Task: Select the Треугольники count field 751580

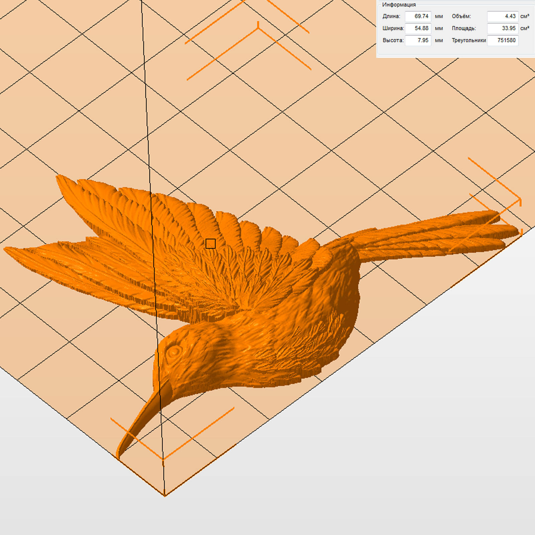Action: tap(503, 40)
